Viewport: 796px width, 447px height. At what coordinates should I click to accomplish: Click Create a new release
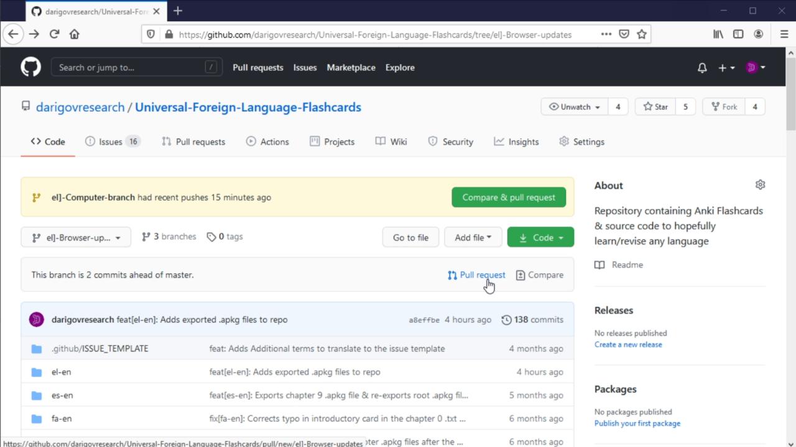click(628, 345)
